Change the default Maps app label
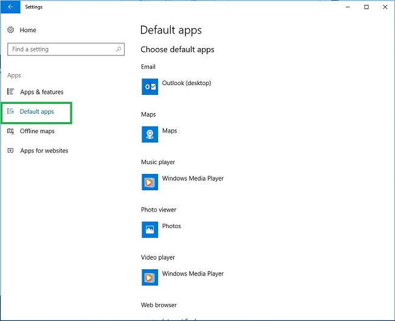 170,131
